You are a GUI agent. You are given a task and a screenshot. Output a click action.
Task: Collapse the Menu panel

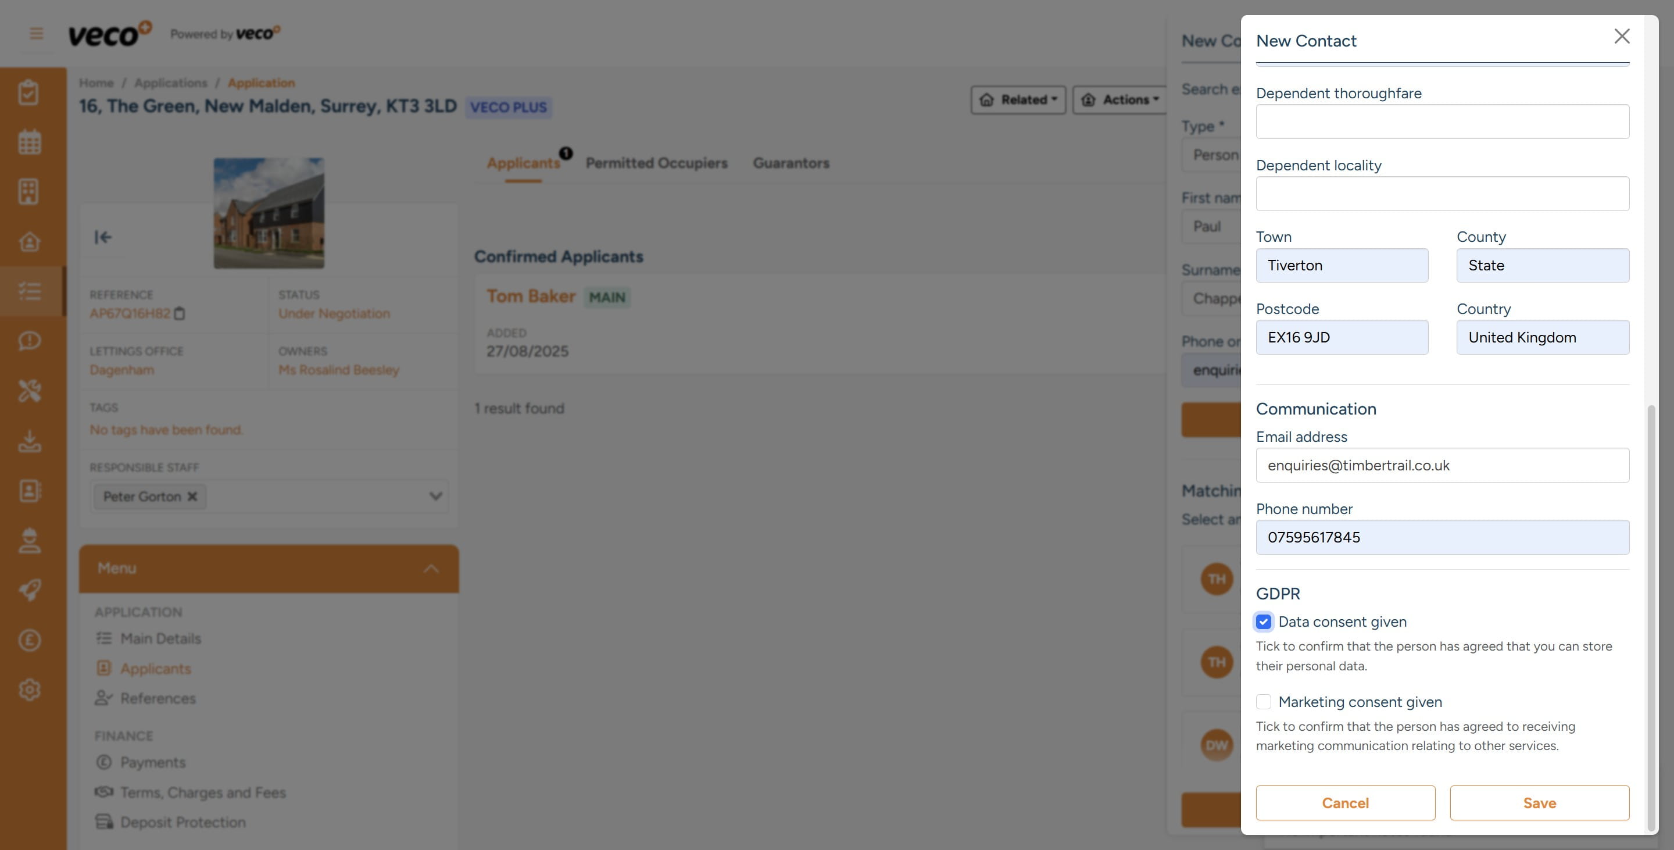point(431,569)
